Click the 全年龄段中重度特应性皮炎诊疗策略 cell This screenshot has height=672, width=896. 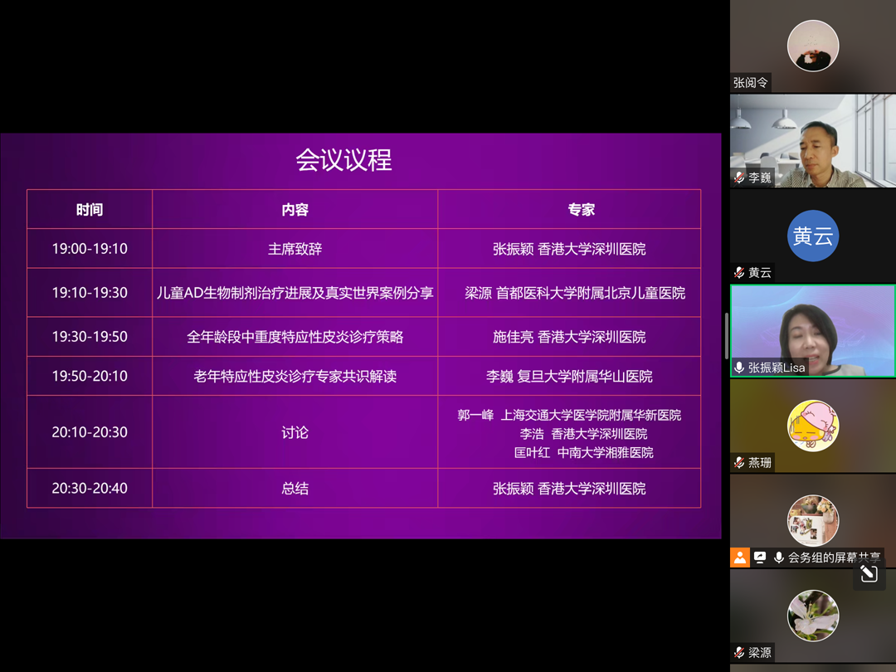tap(295, 337)
